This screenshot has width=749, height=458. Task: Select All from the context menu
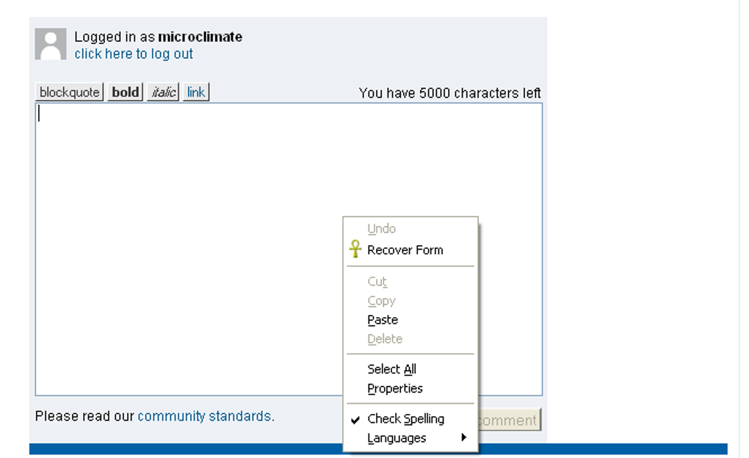(x=391, y=369)
